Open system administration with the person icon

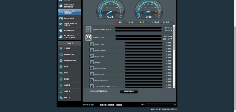pyautogui.click(x=69, y=85)
